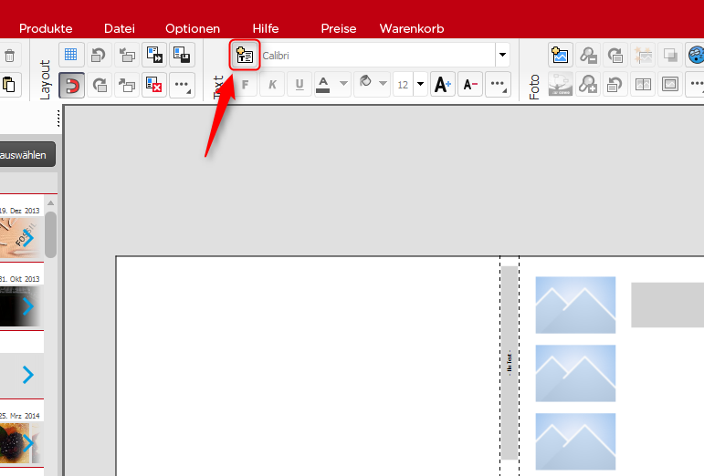Viewport: 704px width, 476px height.
Task: Click the paste clipboard icon
Action: [8, 84]
